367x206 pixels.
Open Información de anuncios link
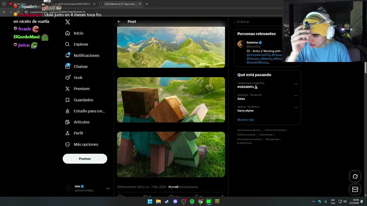point(249,139)
